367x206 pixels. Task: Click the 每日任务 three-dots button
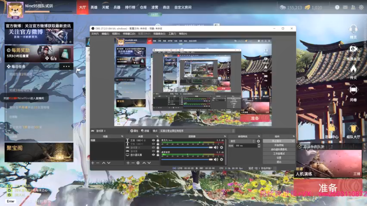66,66
